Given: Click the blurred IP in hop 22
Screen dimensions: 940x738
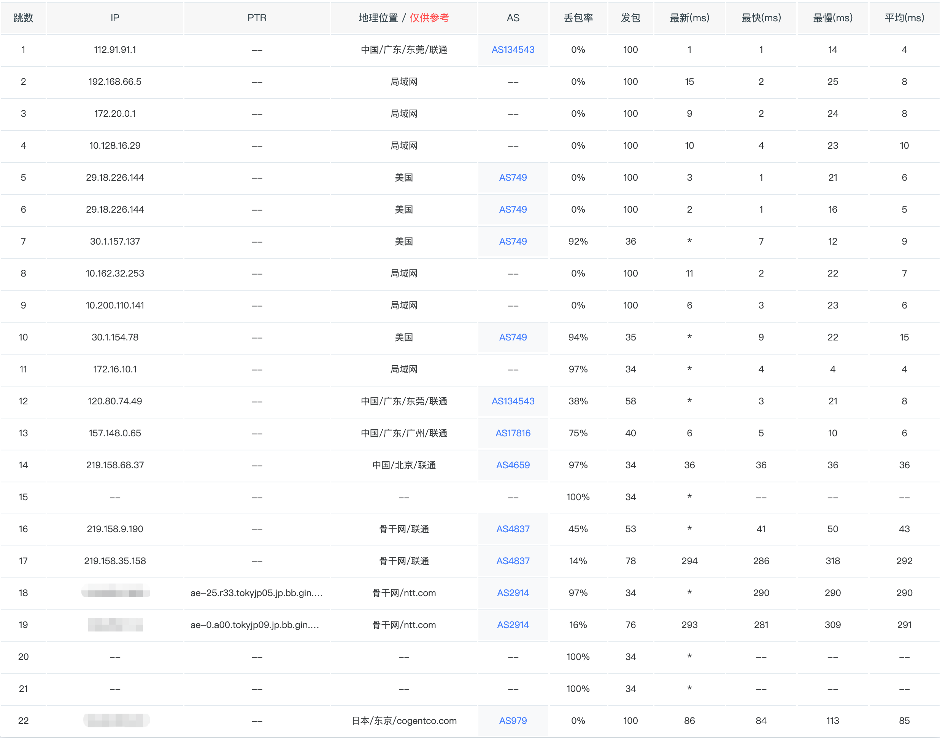Looking at the screenshot, I should click(x=116, y=720).
